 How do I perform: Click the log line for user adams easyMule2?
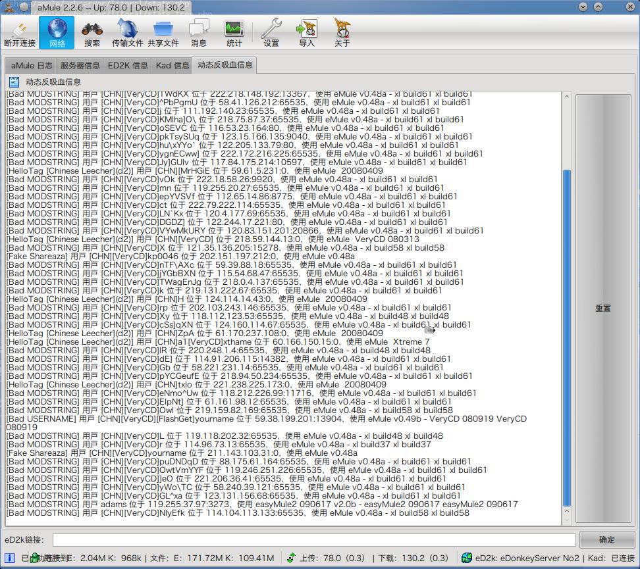click(262, 504)
